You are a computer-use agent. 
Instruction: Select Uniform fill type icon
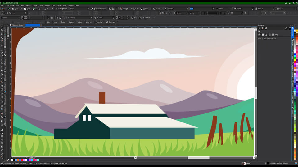tap(263, 35)
